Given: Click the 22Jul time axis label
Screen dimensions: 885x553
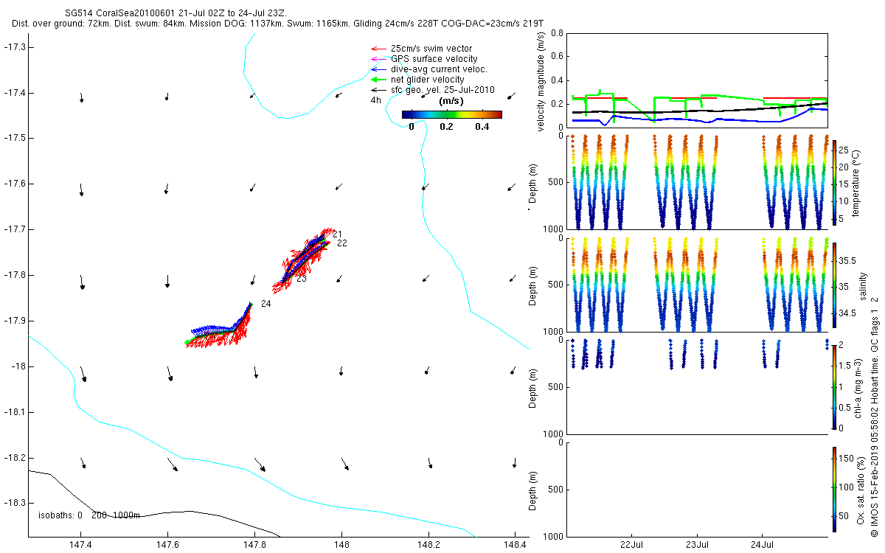Looking at the screenshot, I should click(x=633, y=545).
